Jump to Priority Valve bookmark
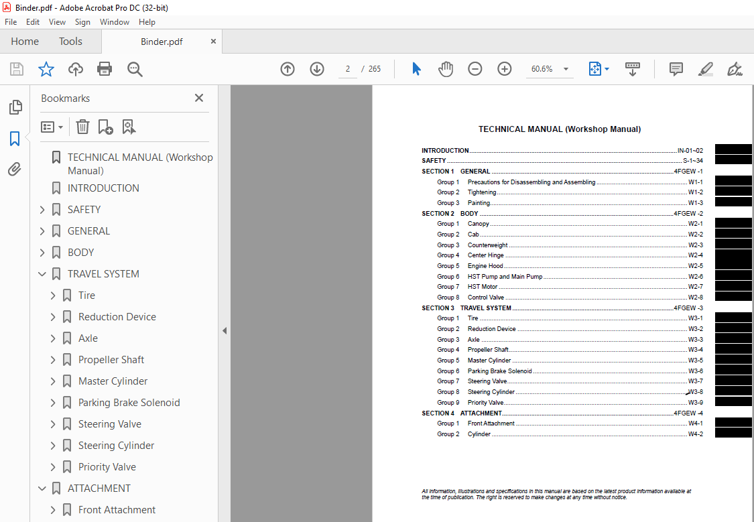Viewport: 754px width, 522px height. click(x=107, y=467)
